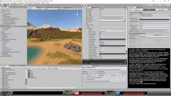Select the Rotate tool in the toolbar
This screenshot has width=171, height=96.
[x=8, y=5]
